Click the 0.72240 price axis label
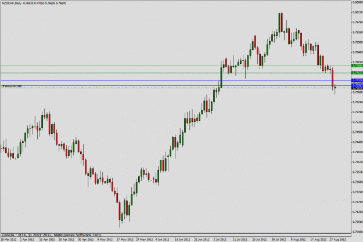The image size is (363, 242). [x=357, y=192]
